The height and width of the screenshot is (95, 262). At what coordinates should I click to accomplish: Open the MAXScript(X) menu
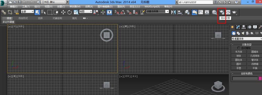[152, 7]
